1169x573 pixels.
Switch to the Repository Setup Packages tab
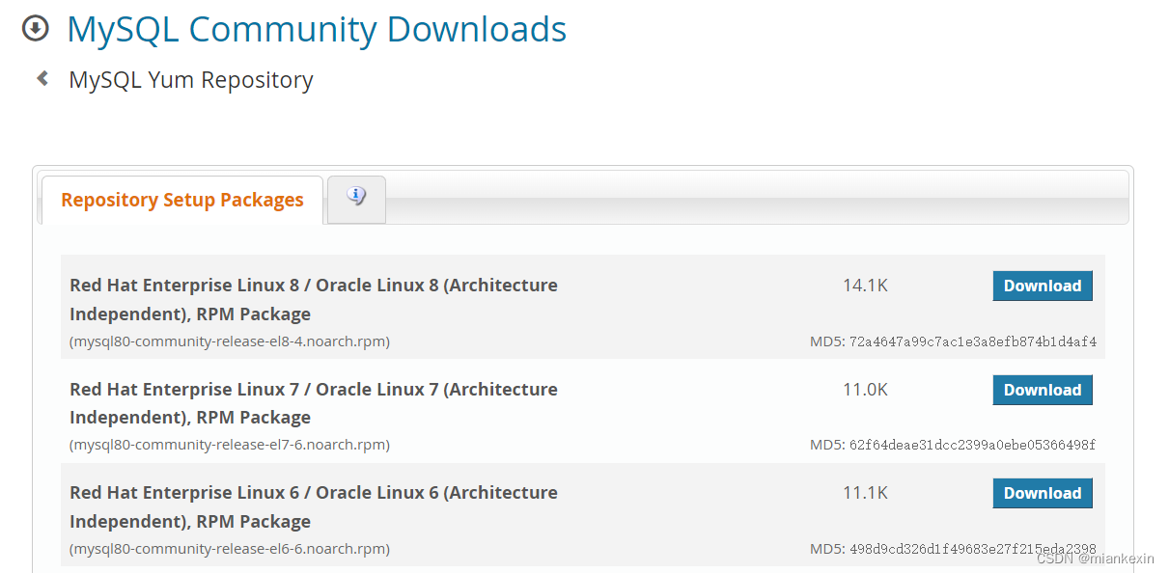point(181,200)
